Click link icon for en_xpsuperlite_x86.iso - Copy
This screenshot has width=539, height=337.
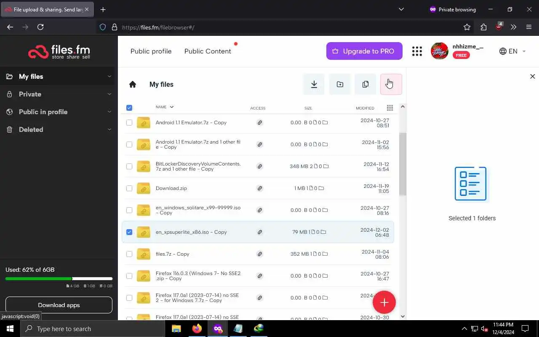[260, 232]
